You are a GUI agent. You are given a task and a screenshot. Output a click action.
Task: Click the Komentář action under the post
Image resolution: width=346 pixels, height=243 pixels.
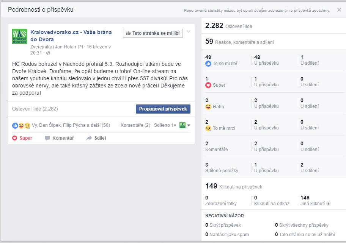(59, 138)
